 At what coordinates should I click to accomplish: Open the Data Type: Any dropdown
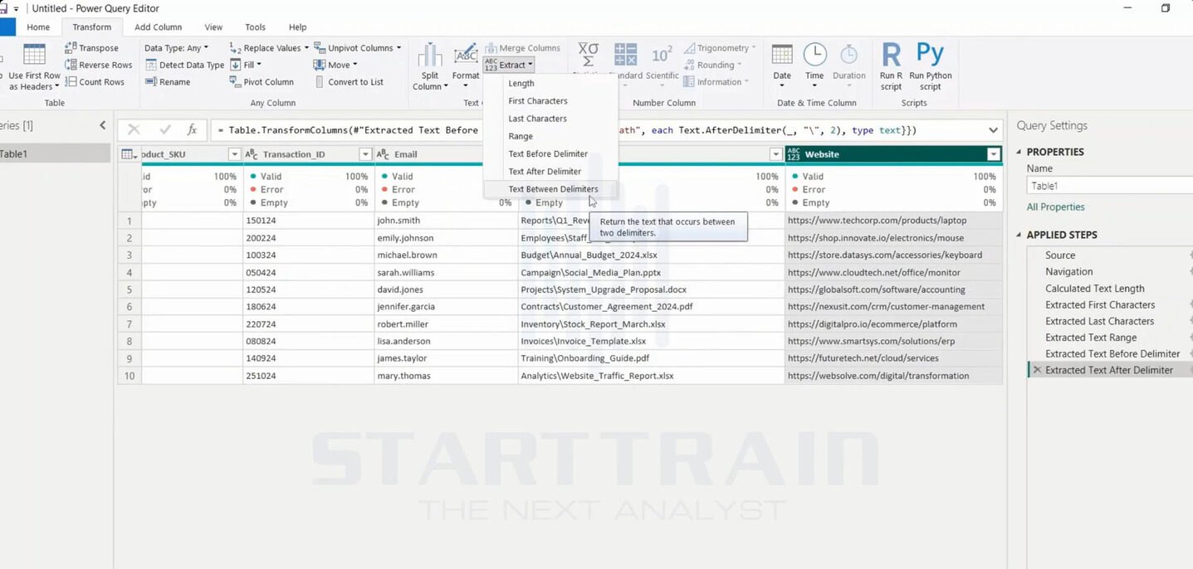pos(176,48)
